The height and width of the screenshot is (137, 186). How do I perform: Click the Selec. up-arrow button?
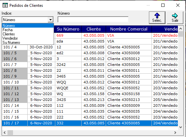157,18
